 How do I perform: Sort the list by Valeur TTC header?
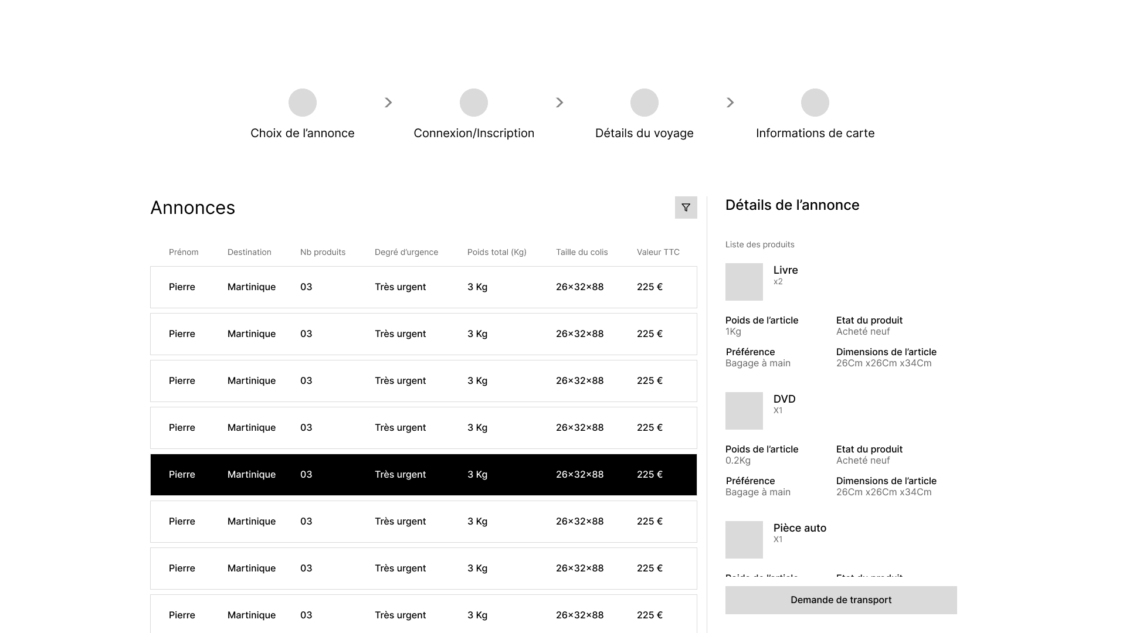(659, 252)
